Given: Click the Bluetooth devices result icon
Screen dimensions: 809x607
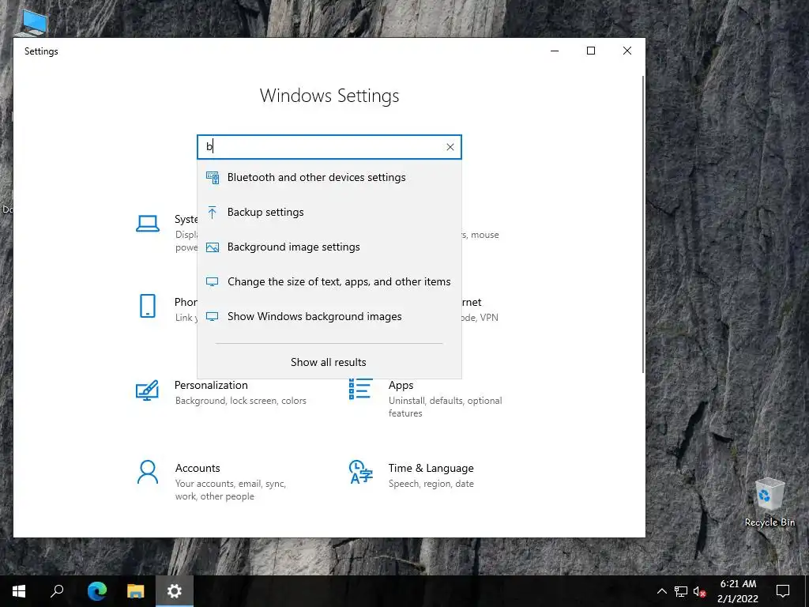Looking at the screenshot, I should (x=213, y=178).
